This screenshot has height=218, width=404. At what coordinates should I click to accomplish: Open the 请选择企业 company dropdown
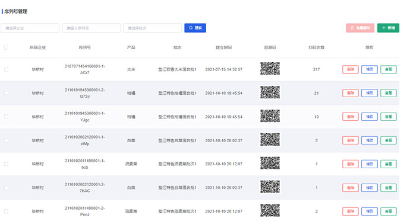point(30,28)
